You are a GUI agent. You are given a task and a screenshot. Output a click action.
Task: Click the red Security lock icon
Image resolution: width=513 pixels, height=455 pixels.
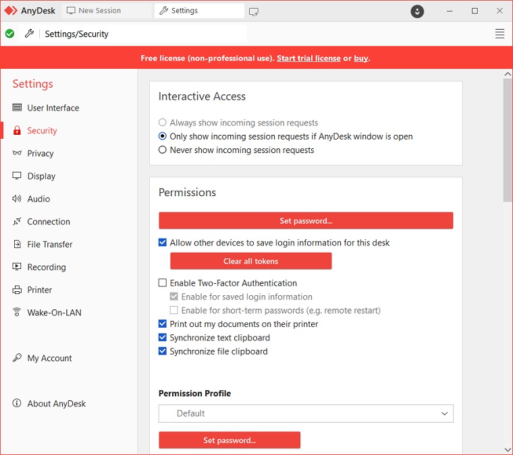click(17, 130)
